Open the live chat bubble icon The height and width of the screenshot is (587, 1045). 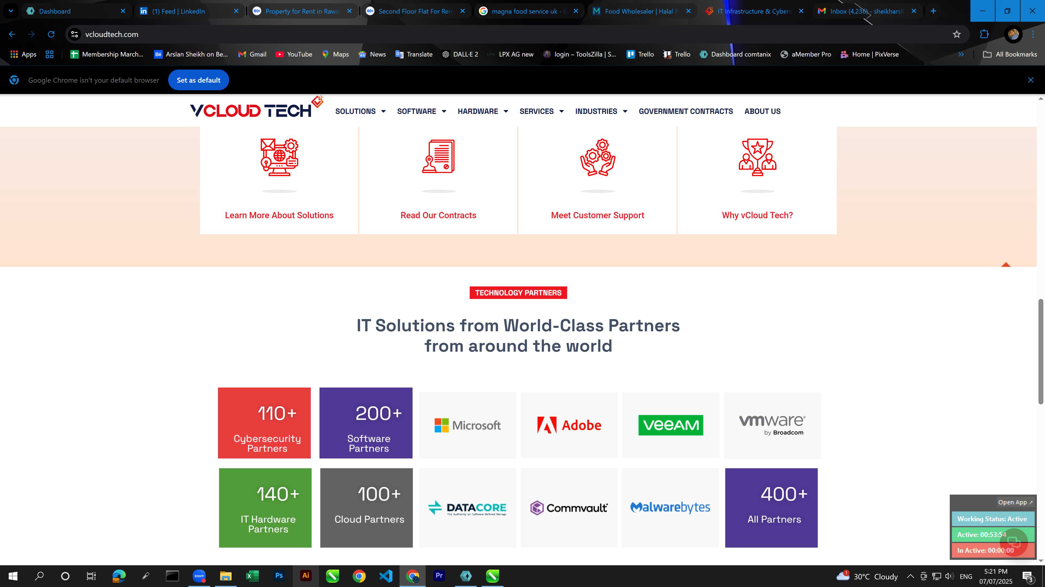[x=1013, y=542]
